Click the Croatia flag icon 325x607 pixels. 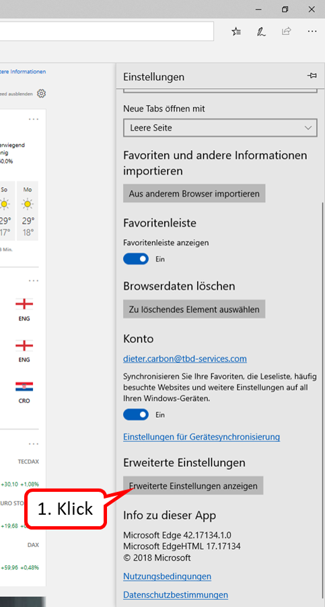(24, 386)
